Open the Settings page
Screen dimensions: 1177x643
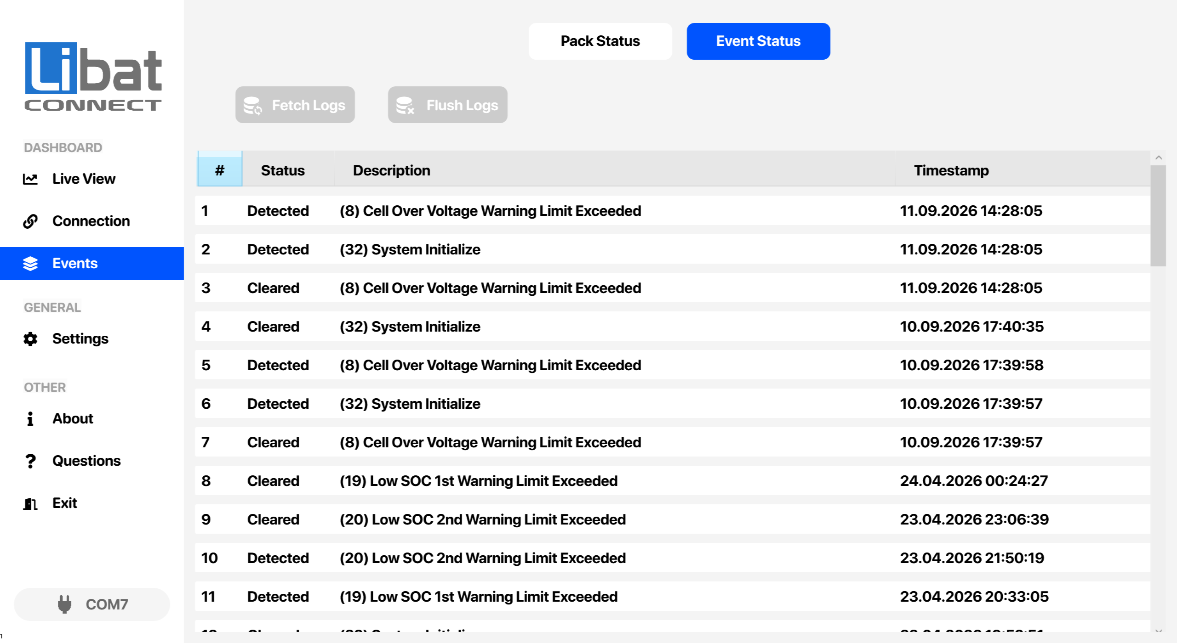(x=92, y=339)
